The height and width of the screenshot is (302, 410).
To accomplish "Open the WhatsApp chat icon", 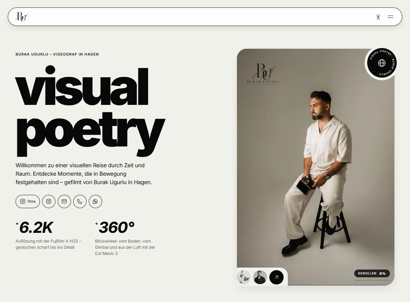I will pyautogui.click(x=95, y=201).
